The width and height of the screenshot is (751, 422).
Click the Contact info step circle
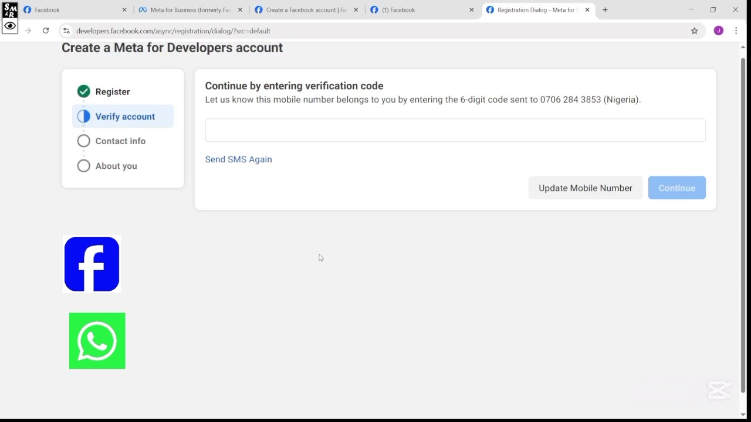(84, 141)
